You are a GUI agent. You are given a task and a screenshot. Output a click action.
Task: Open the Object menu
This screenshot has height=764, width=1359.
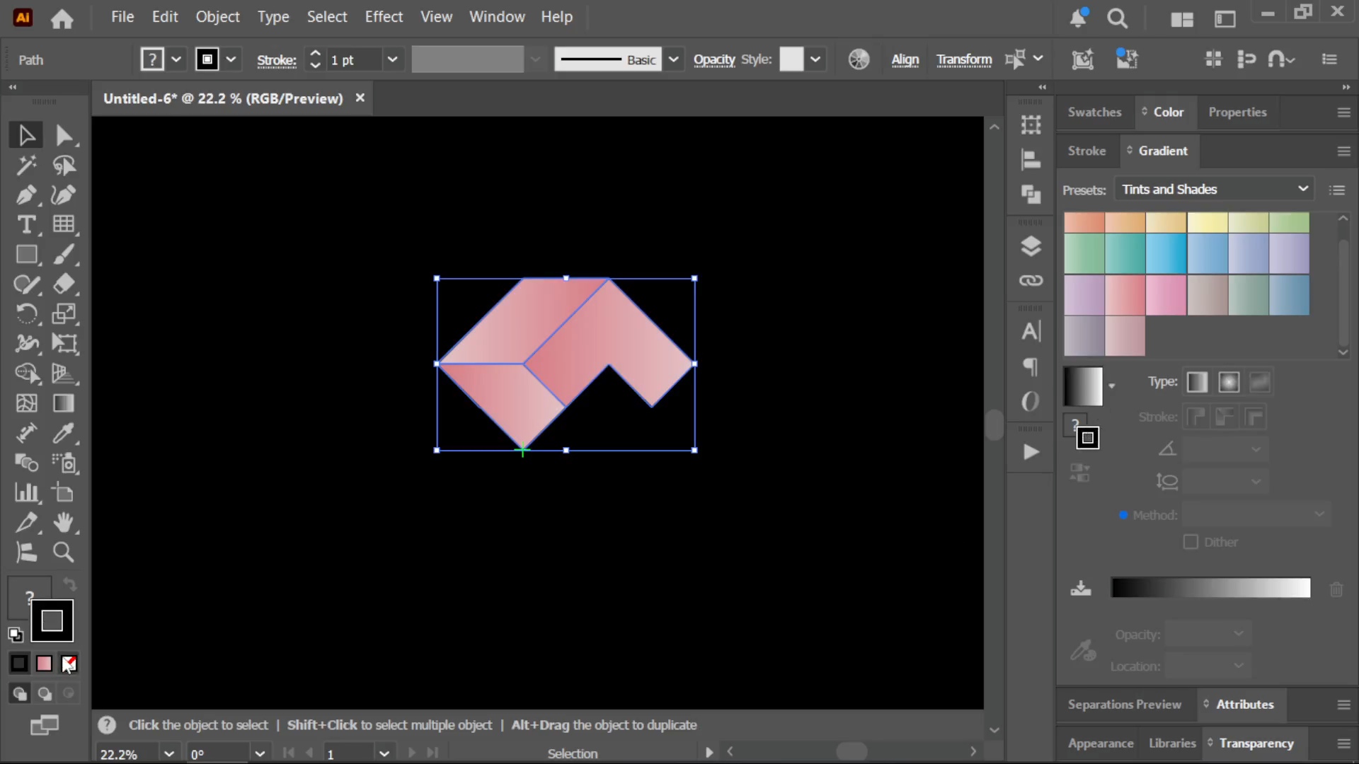coord(218,17)
